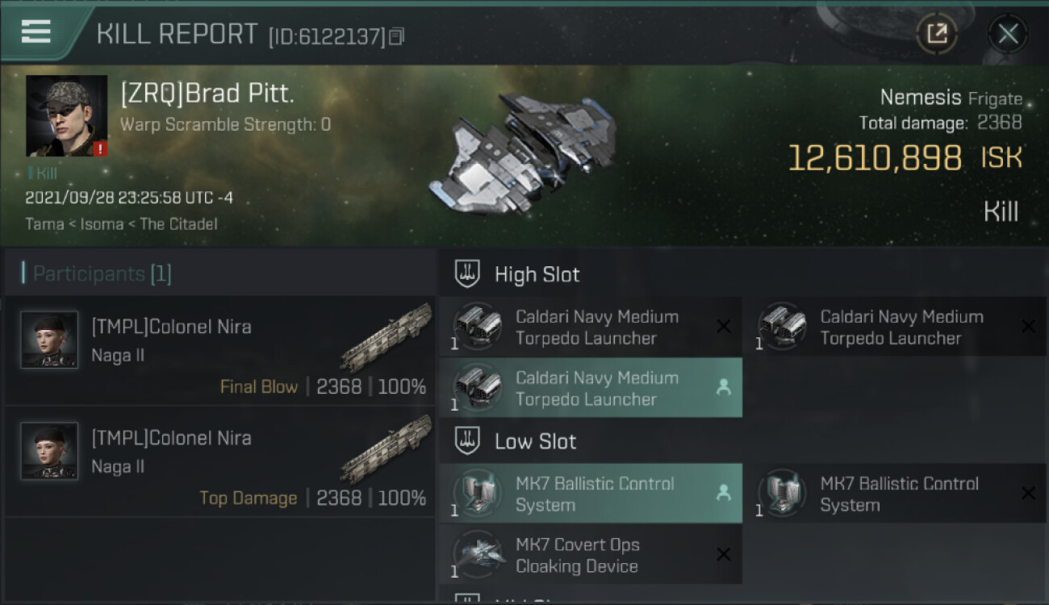Select the highlighted Caldari Navy Medium Torpedo Launcher

pos(590,388)
